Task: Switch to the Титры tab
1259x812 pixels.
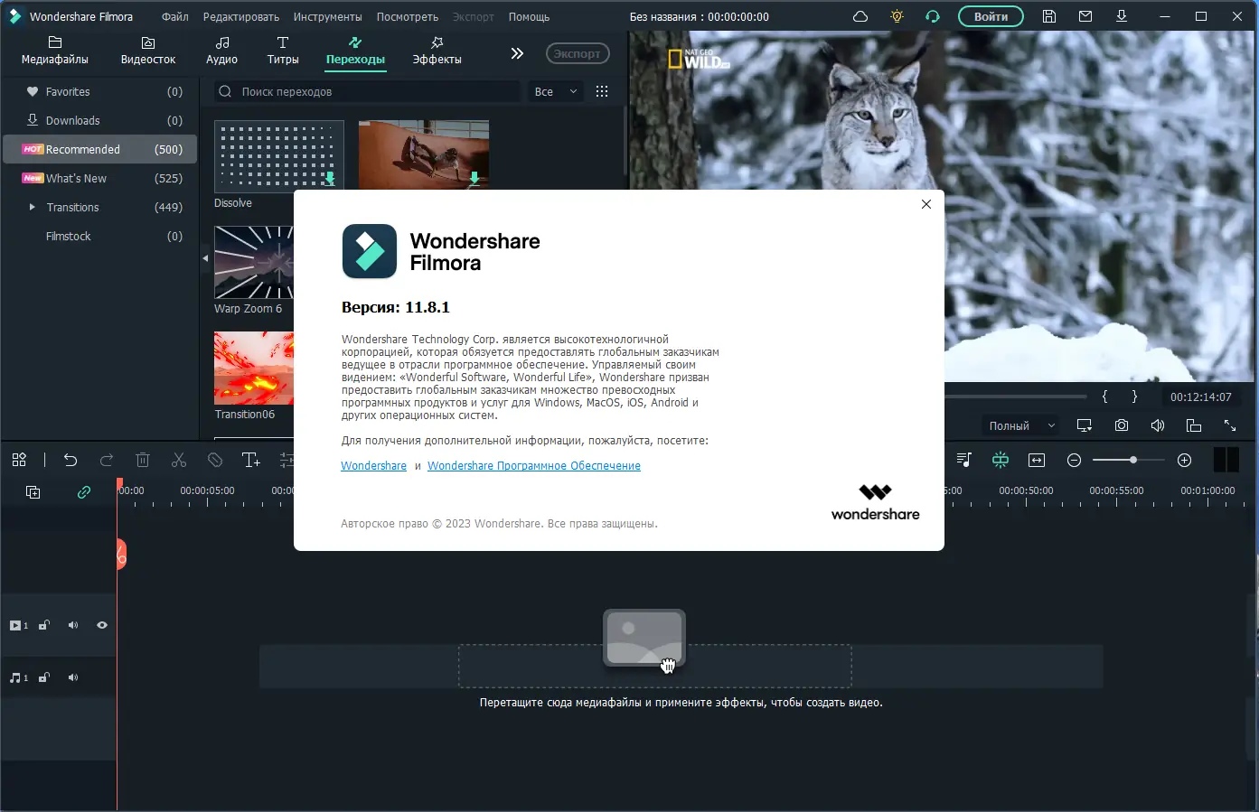Action: click(283, 51)
